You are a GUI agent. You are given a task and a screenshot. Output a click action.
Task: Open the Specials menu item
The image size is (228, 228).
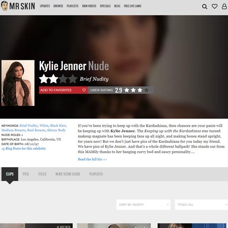coord(105,6)
